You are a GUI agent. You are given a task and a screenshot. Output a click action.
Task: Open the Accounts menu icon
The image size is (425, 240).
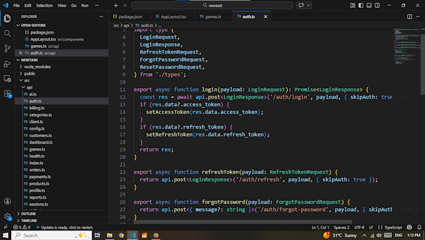[7, 201]
